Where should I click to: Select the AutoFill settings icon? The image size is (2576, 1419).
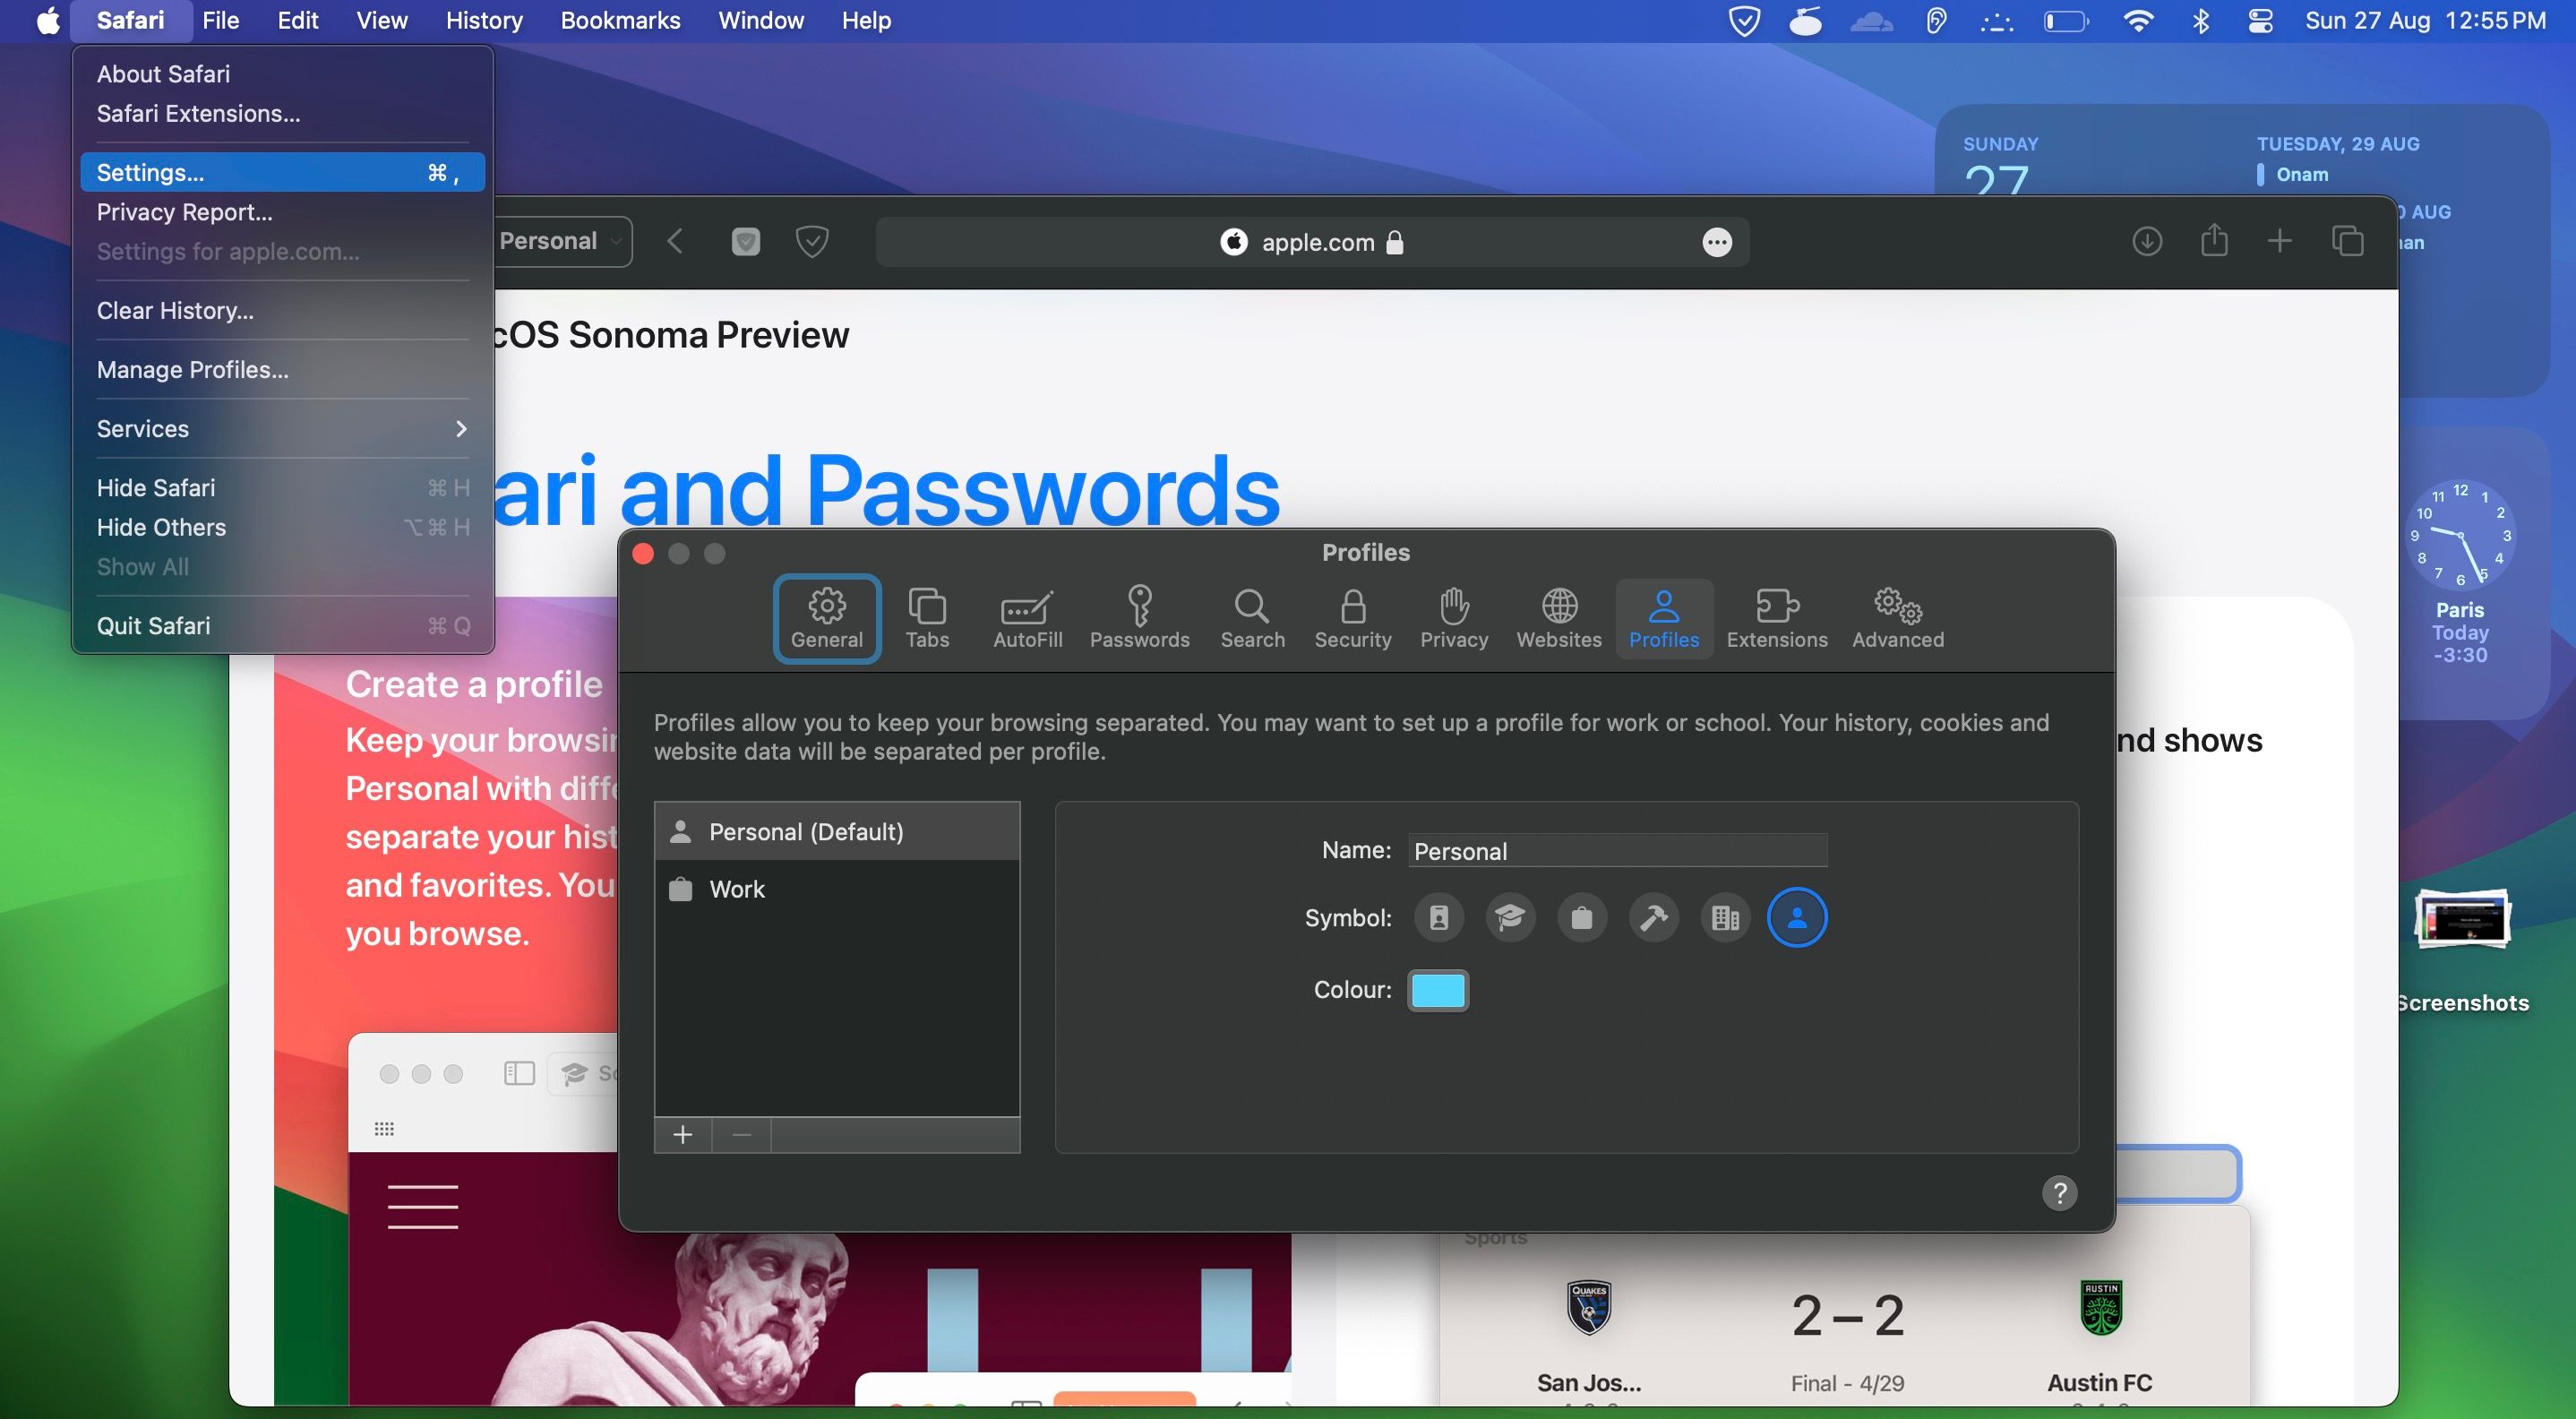click(1027, 618)
